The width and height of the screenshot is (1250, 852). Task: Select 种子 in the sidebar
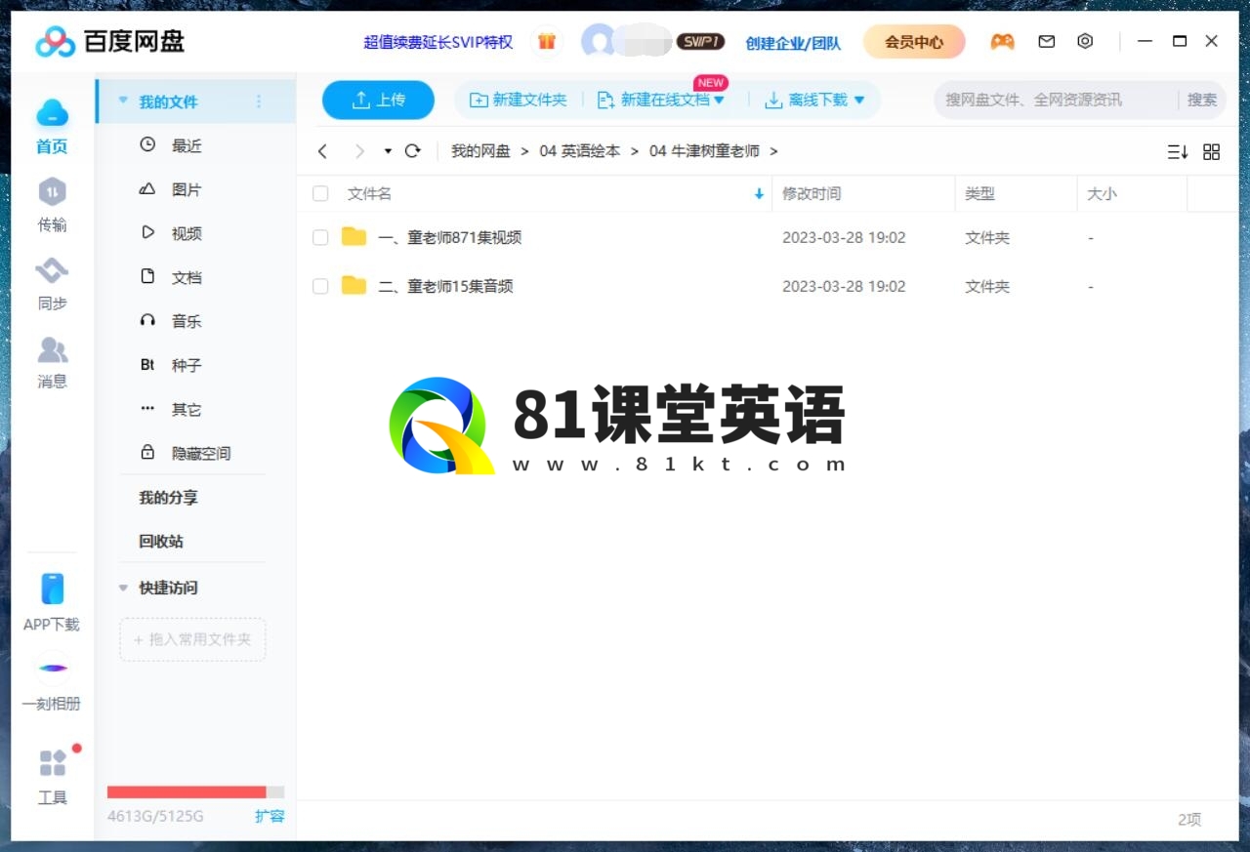tap(187, 365)
